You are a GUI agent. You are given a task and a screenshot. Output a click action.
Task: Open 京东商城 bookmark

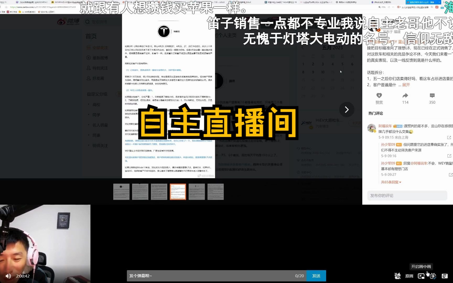[x=12, y=12]
